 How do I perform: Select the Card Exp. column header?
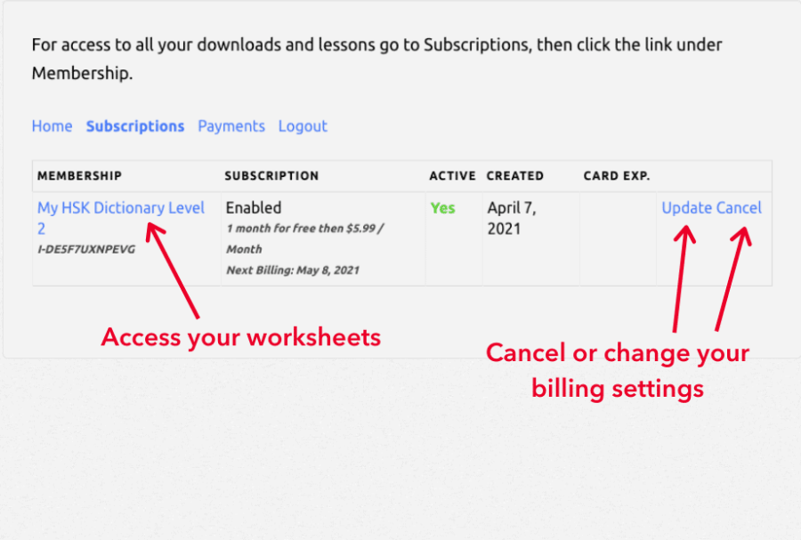pyautogui.click(x=617, y=176)
